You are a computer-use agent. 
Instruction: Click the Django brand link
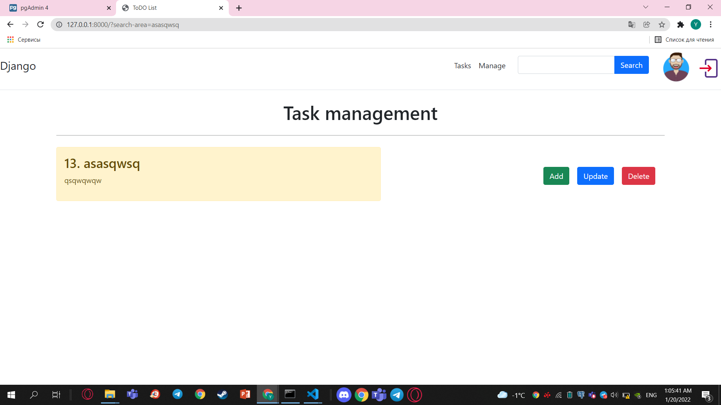pos(18,66)
